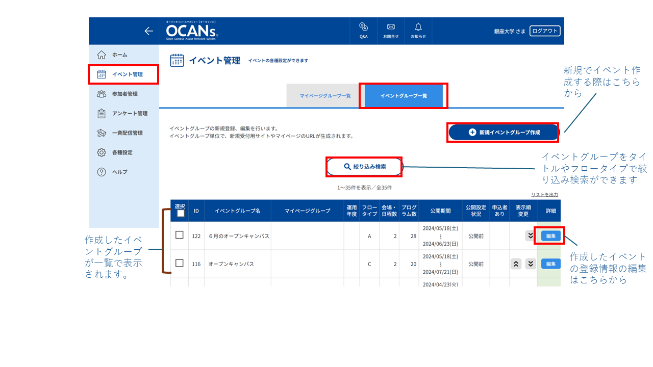The image size is (653, 367).
Task: Move row 122 down with double-chevron
Action: point(531,235)
